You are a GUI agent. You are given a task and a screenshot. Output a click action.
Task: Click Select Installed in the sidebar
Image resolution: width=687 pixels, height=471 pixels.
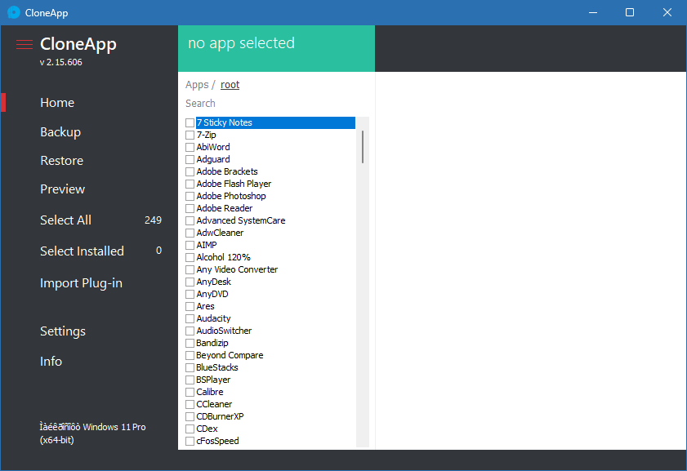click(82, 251)
